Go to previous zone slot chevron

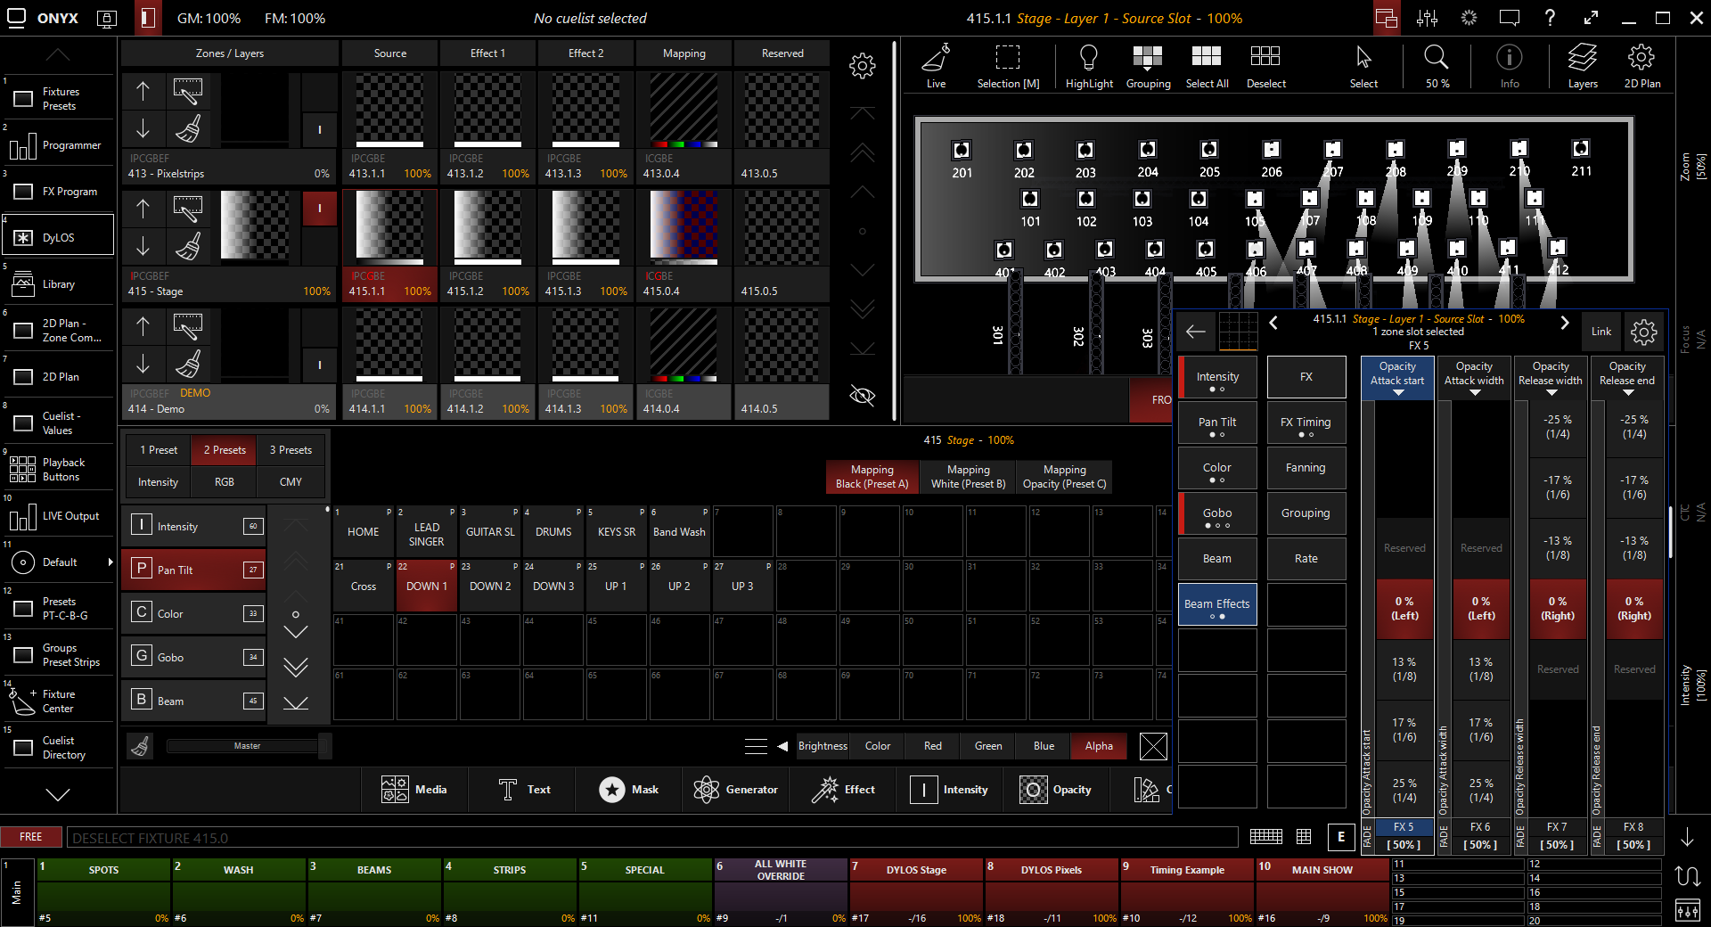1273,323
